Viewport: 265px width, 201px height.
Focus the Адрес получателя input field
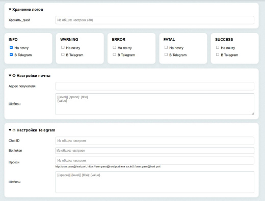[154, 86]
